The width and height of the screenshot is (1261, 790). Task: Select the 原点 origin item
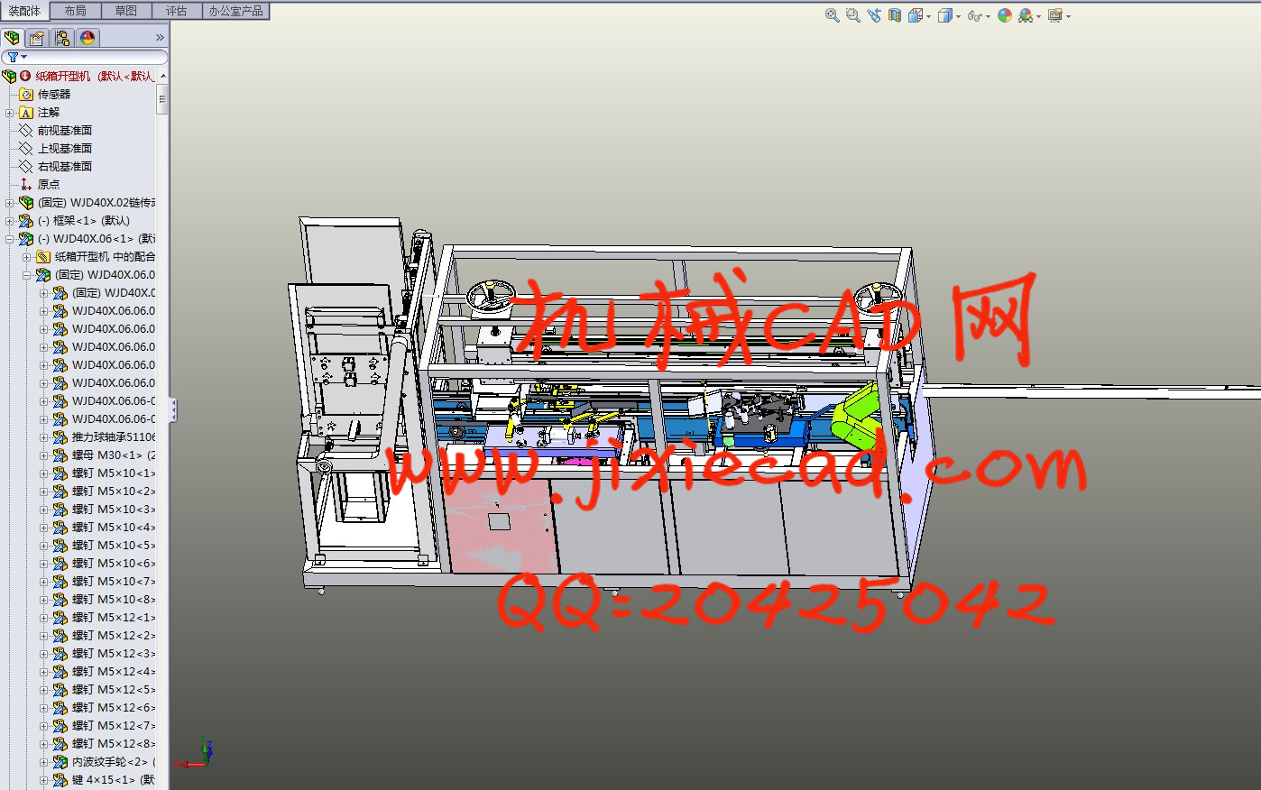point(49,185)
